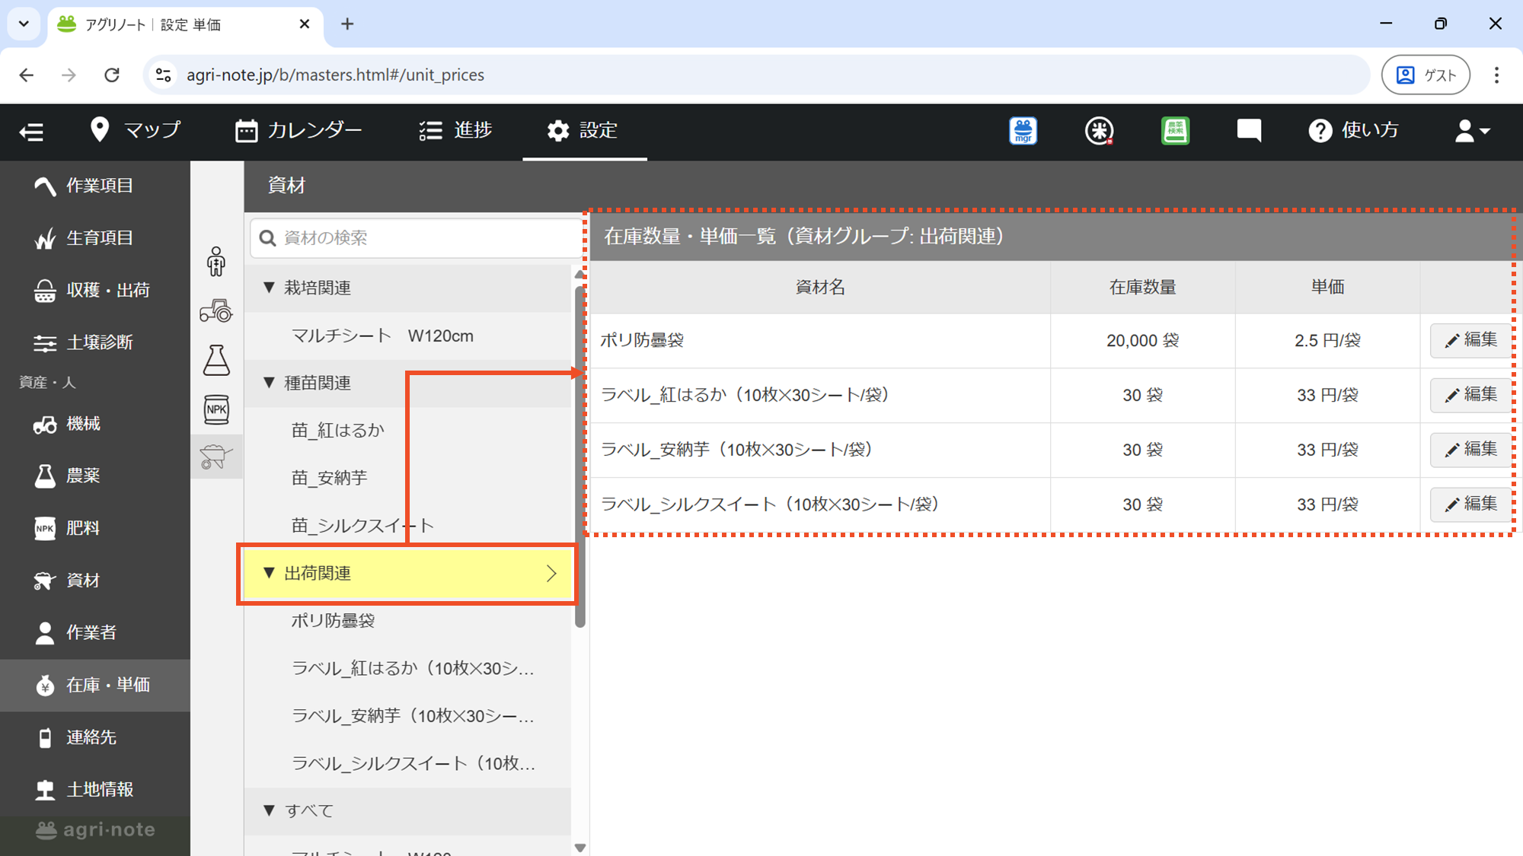Open 機械 machinery sidebar item

pyautogui.click(x=95, y=424)
